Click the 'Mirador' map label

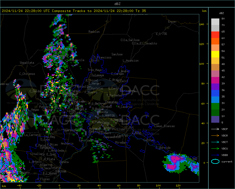tap(121, 142)
